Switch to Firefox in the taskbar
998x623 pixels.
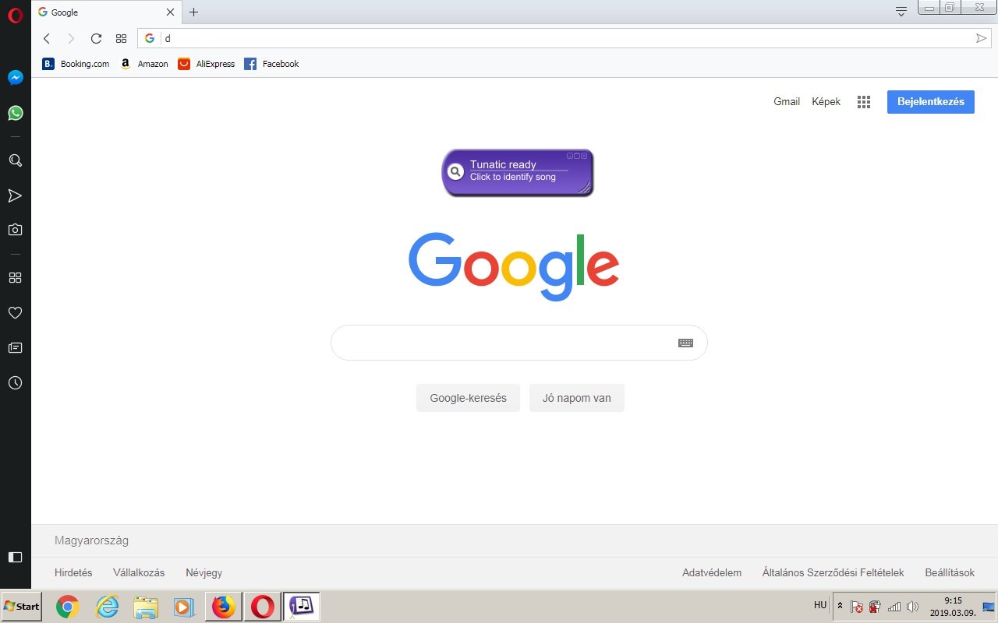tap(223, 607)
